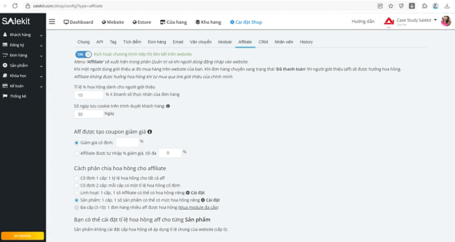Select Đa cấp (3-10) radio
455x242 pixels.
[77, 208]
